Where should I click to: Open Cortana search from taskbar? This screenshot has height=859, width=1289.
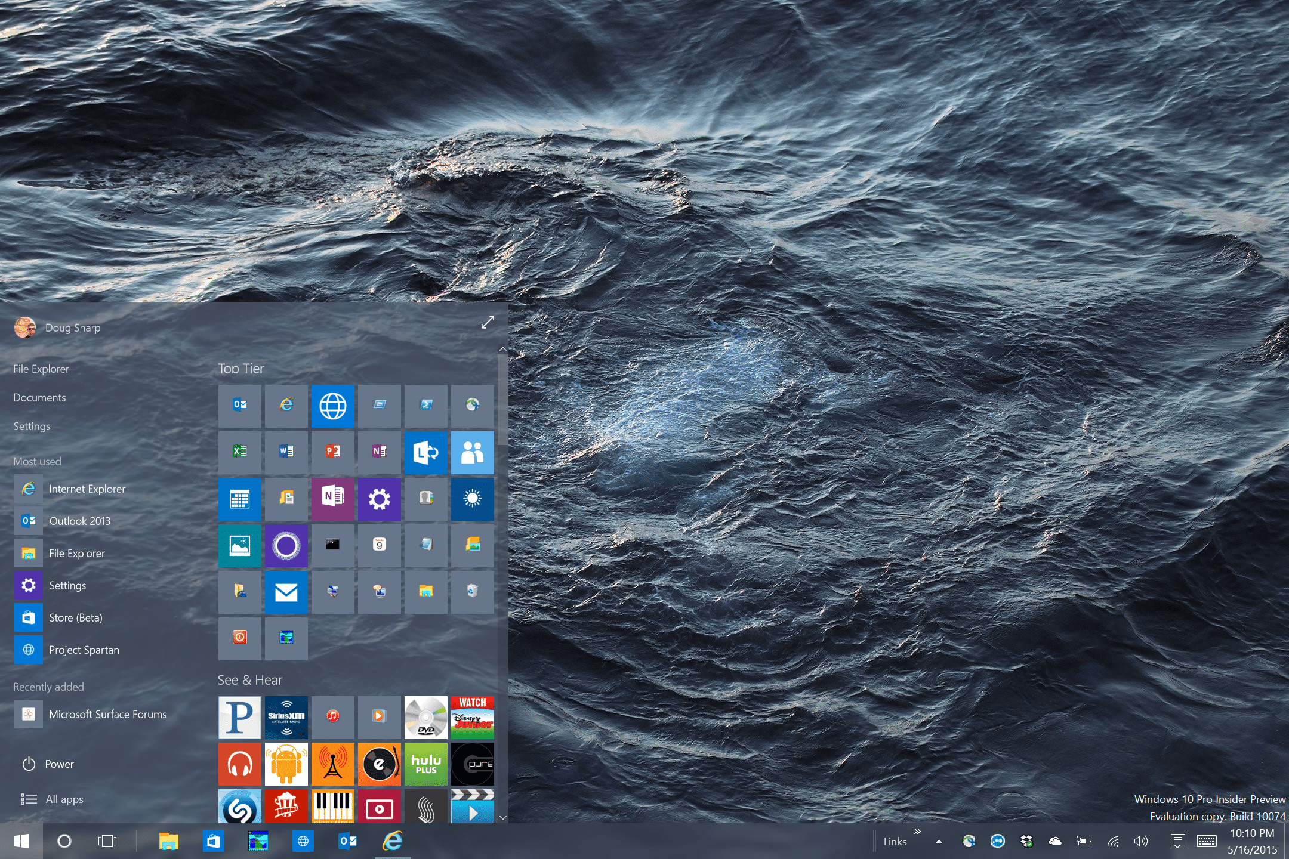point(64,841)
